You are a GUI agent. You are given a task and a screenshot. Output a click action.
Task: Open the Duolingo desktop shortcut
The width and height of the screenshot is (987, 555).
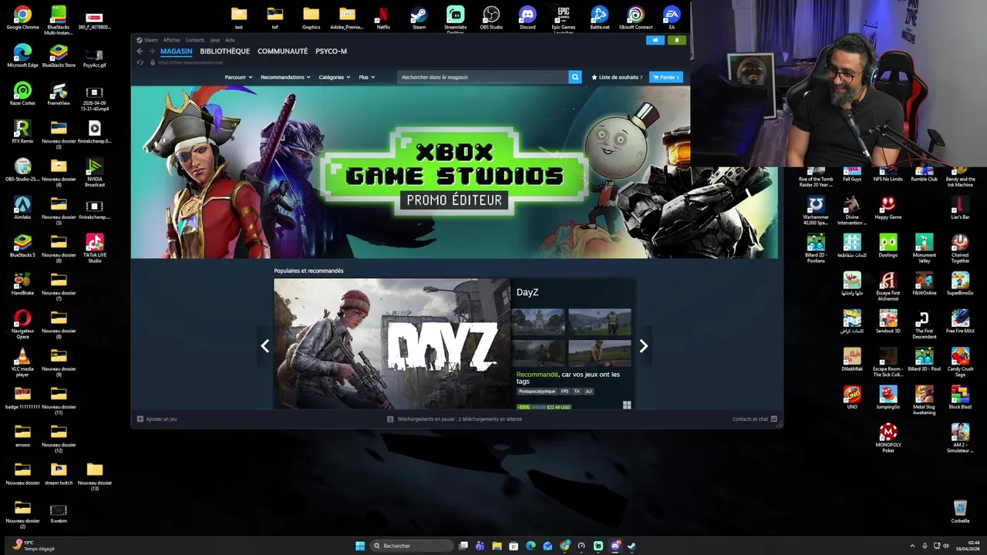[888, 246]
